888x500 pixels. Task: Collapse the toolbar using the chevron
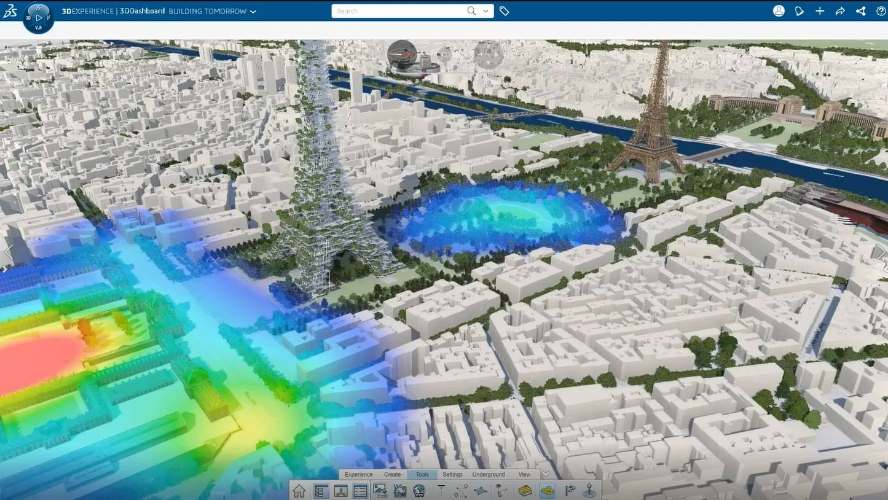click(544, 474)
